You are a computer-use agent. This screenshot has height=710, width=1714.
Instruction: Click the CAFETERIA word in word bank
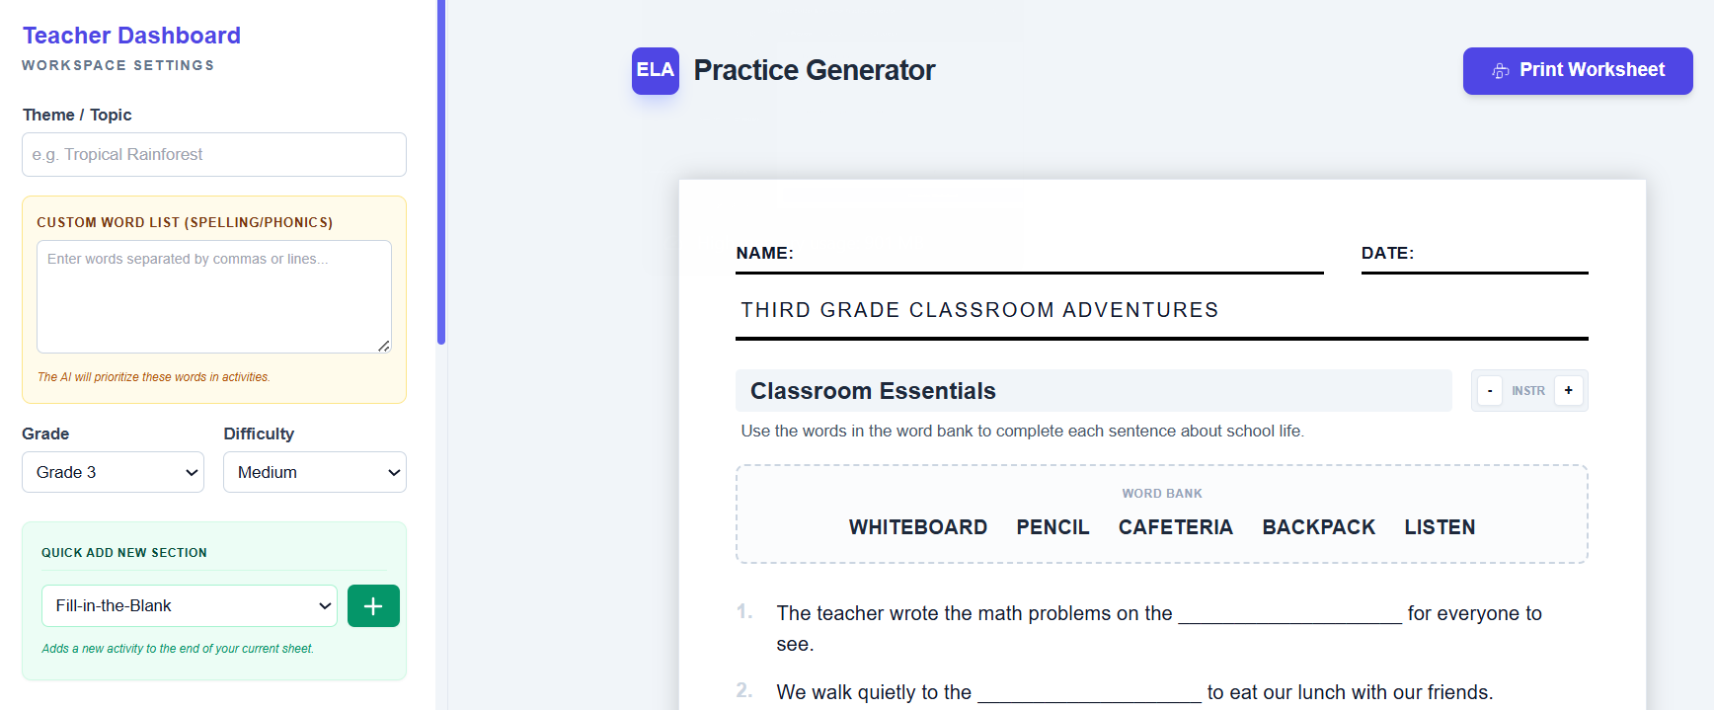pyautogui.click(x=1175, y=527)
